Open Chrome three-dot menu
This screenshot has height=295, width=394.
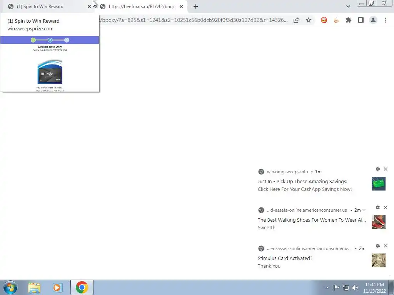coord(386,20)
